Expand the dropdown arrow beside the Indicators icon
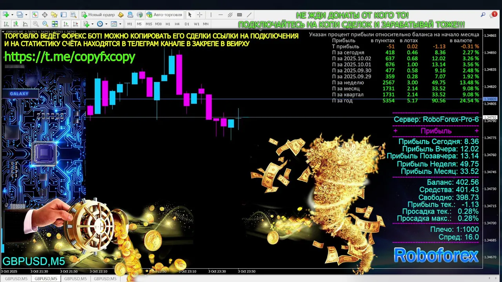 (x=93, y=24)
